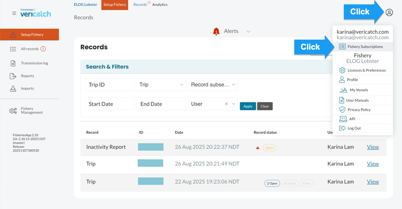The image size is (402, 209).
Task: Click the Trip ID input field
Action: point(110,85)
